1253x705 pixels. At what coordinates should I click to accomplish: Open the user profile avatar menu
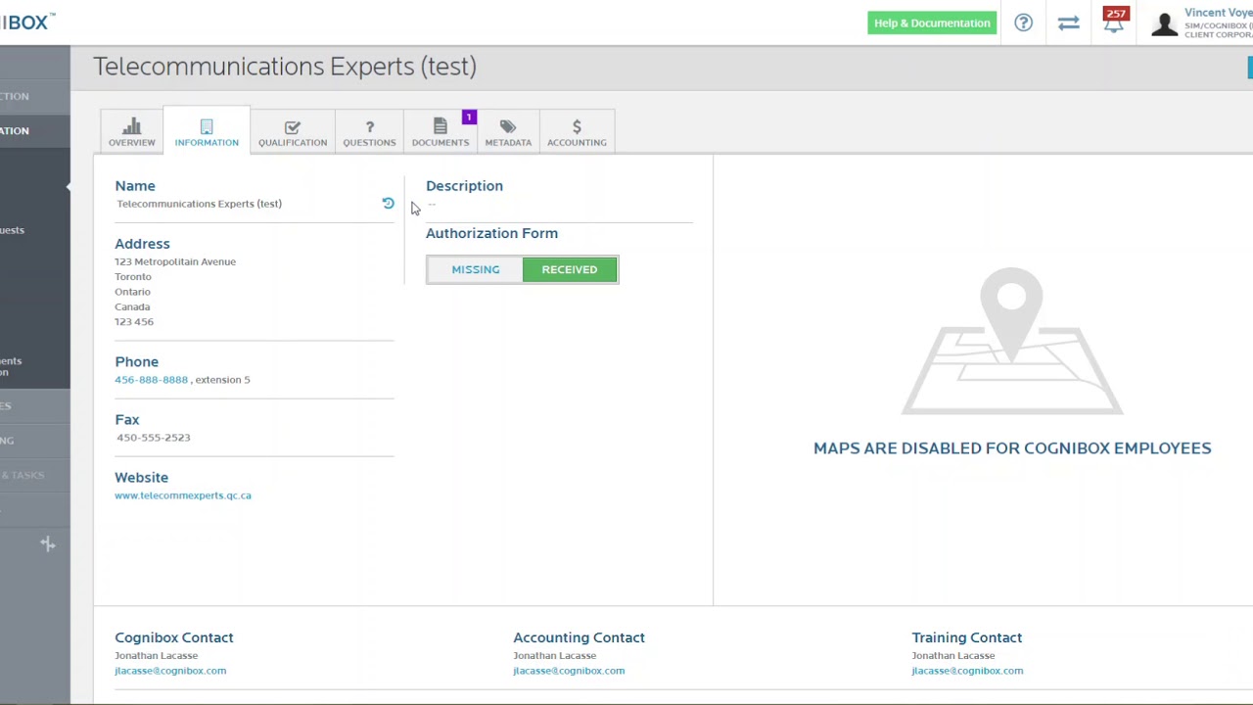(1164, 23)
